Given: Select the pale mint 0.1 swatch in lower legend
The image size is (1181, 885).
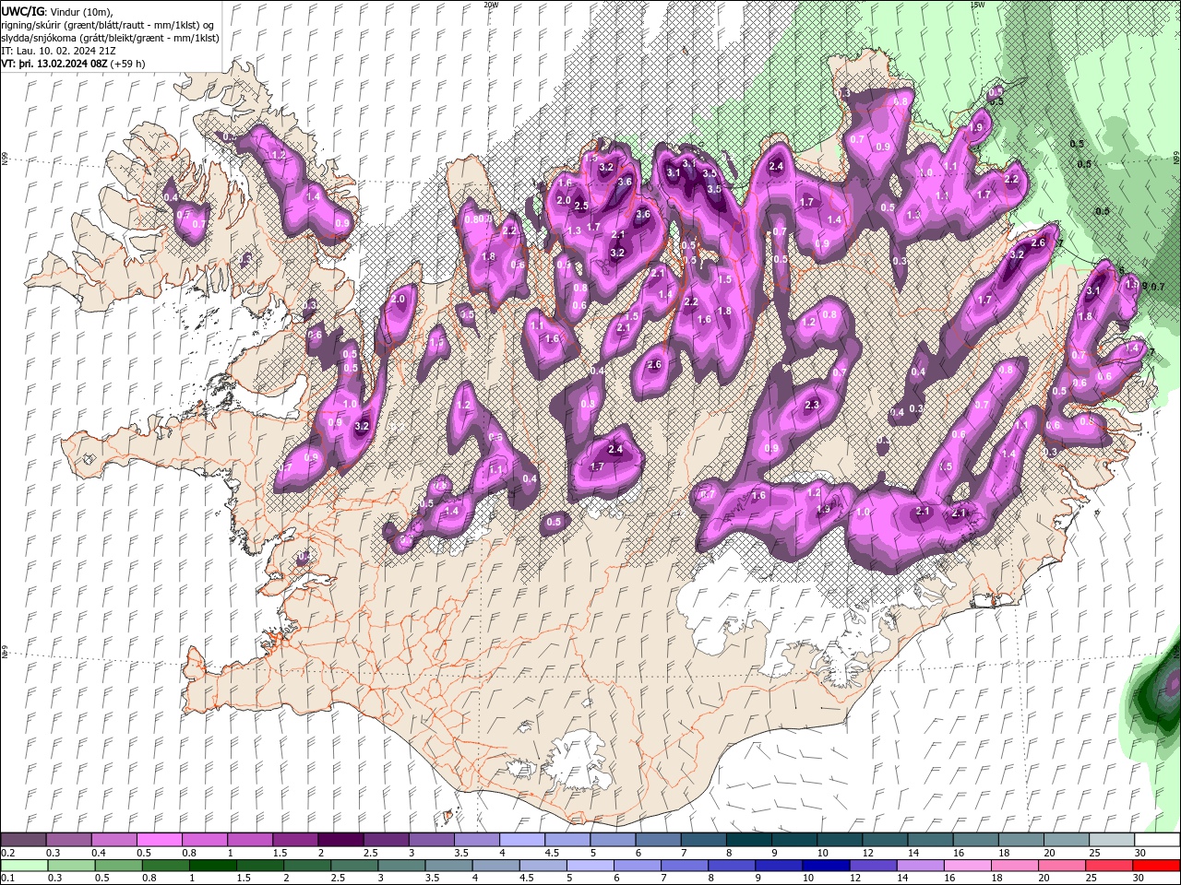Looking at the screenshot, I should click(x=25, y=866).
